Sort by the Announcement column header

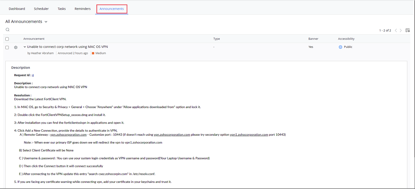(x=34, y=39)
